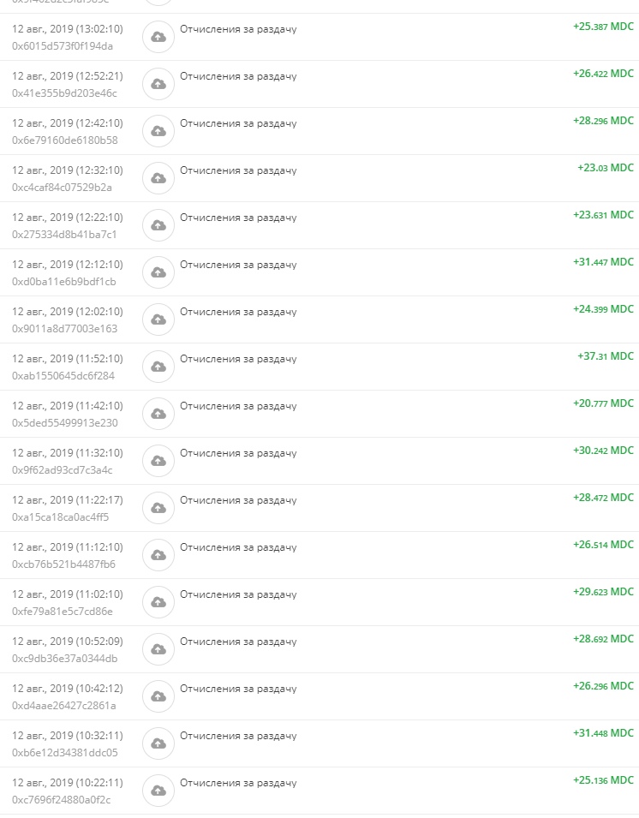Select the +30.242 MDC payout value

coord(603,451)
